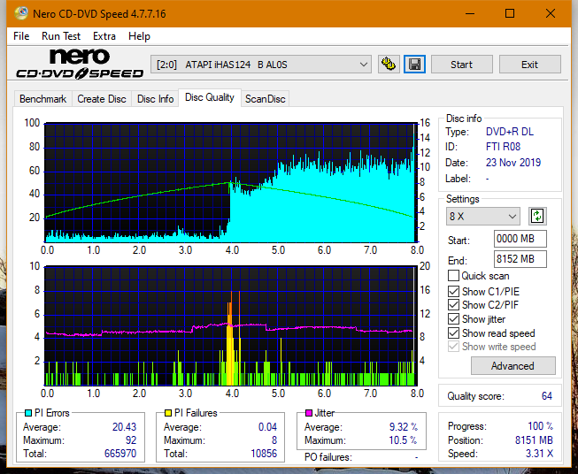Click the PI Errors Average 20.43
578x474 pixels.
tap(124, 427)
